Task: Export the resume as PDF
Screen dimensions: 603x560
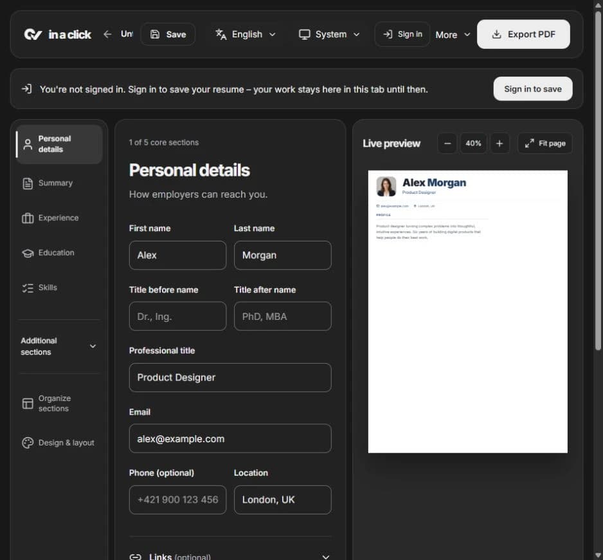Action: 523,34
